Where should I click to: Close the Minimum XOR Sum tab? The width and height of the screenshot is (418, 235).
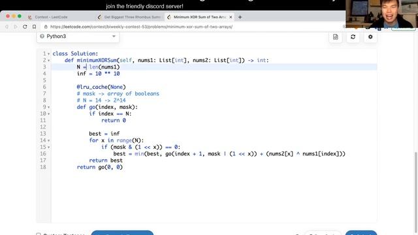tap(231, 17)
